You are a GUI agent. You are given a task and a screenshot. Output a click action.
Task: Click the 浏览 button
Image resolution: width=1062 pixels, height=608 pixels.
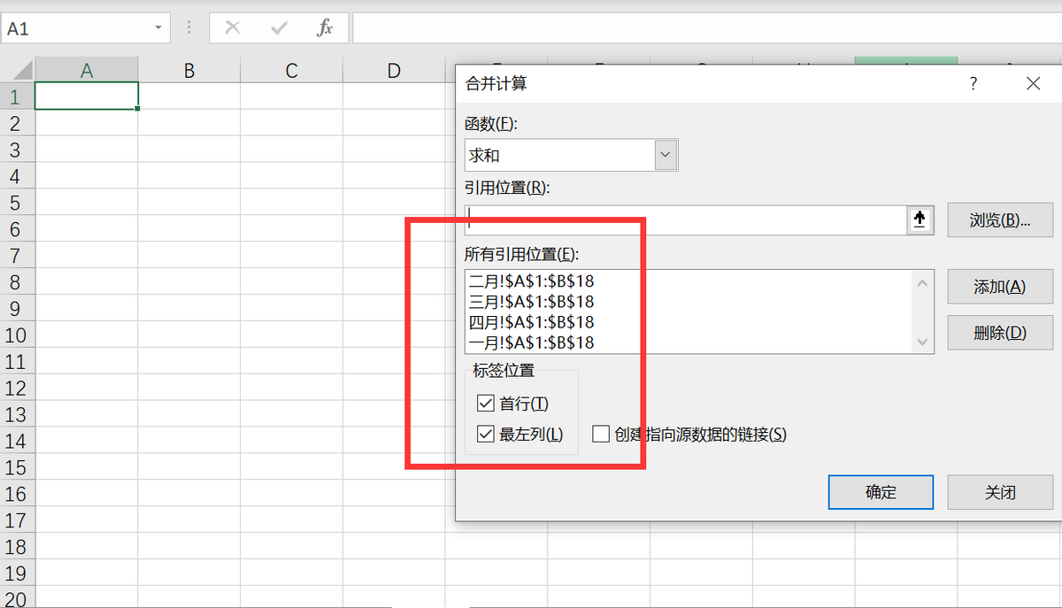[1000, 220]
